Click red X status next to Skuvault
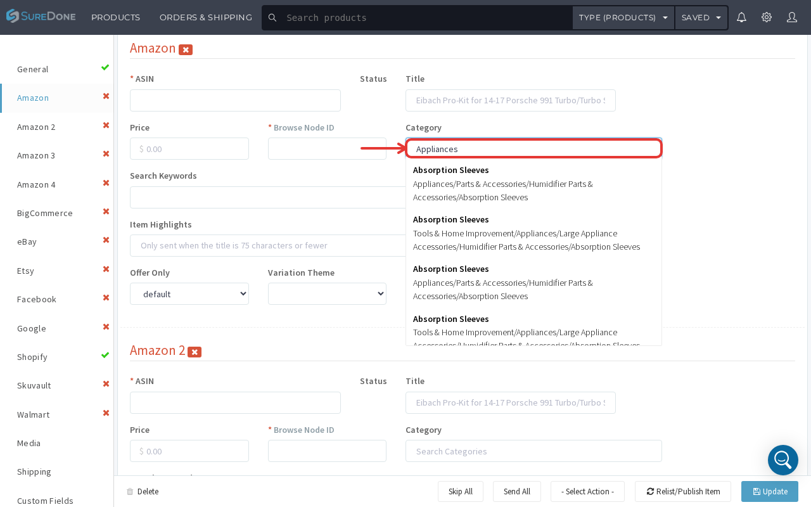The width and height of the screenshot is (811, 507). pyautogui.click(x=106, y=383)
